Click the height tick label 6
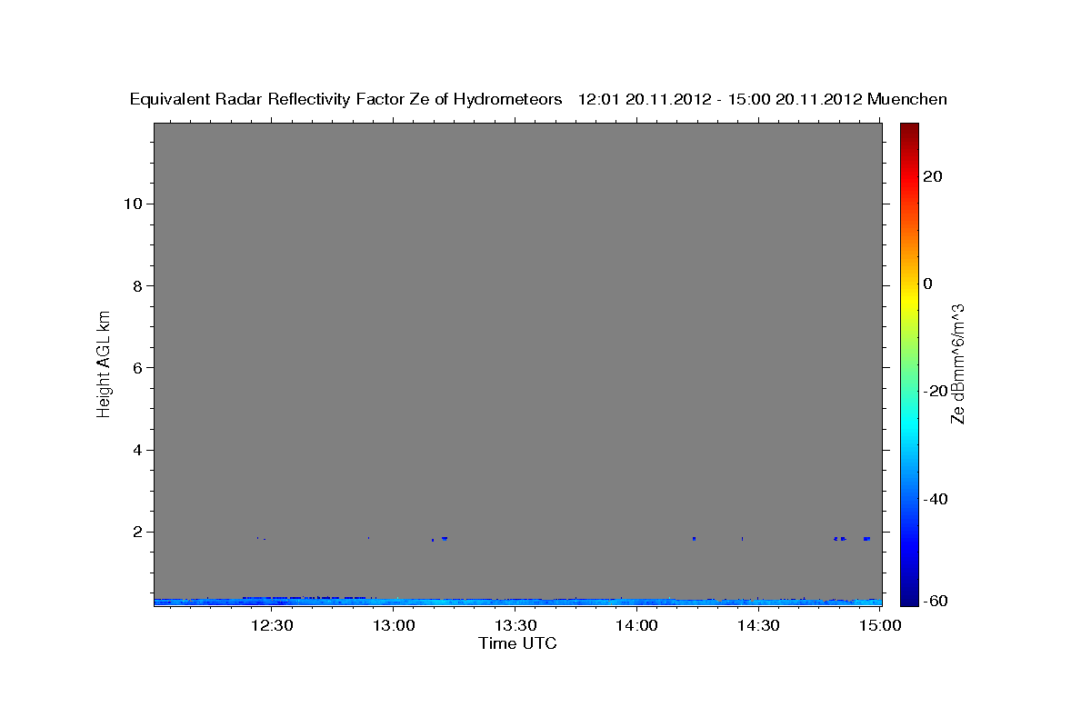The width and height of the screenshot is (1091, 727). (138, 368)
